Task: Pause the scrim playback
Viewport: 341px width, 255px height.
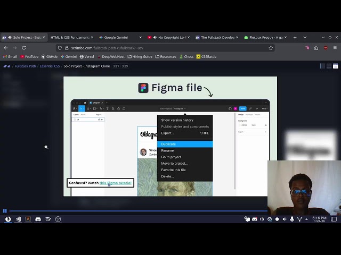Action: [x=5, y=211]
